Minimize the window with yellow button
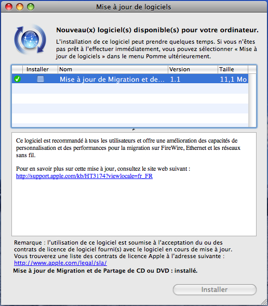The width and height of the screenshot is (268, 306). click(x=20, y=7)
